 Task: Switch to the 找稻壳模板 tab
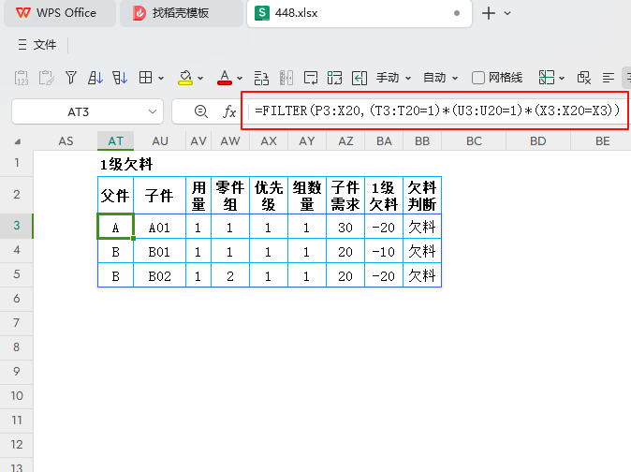tap(181, 13)
